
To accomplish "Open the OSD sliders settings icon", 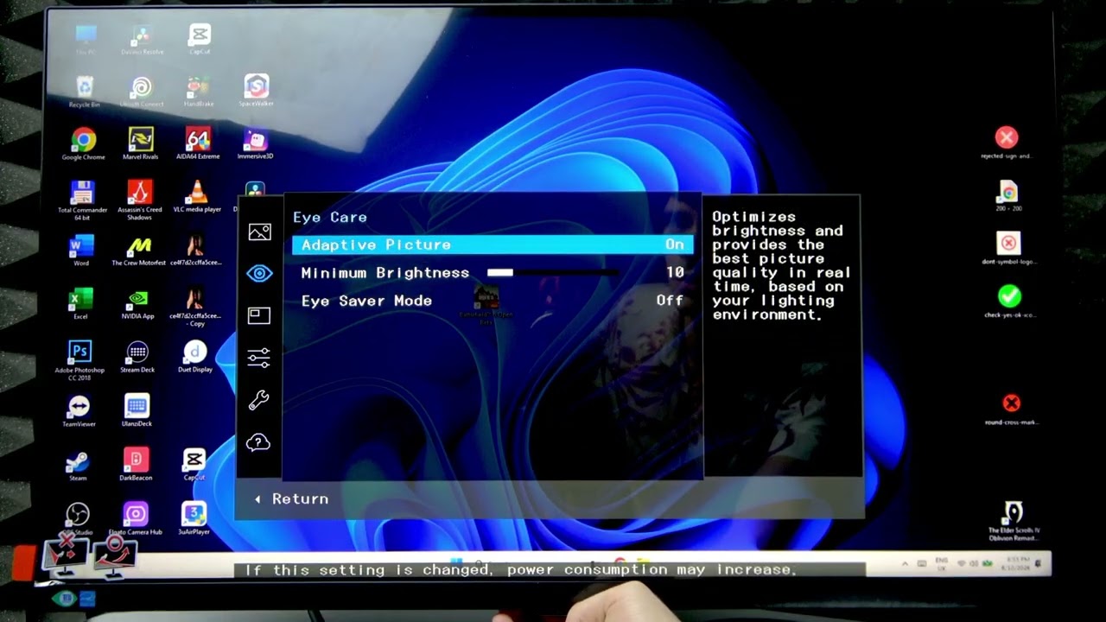I will point(259,357).
